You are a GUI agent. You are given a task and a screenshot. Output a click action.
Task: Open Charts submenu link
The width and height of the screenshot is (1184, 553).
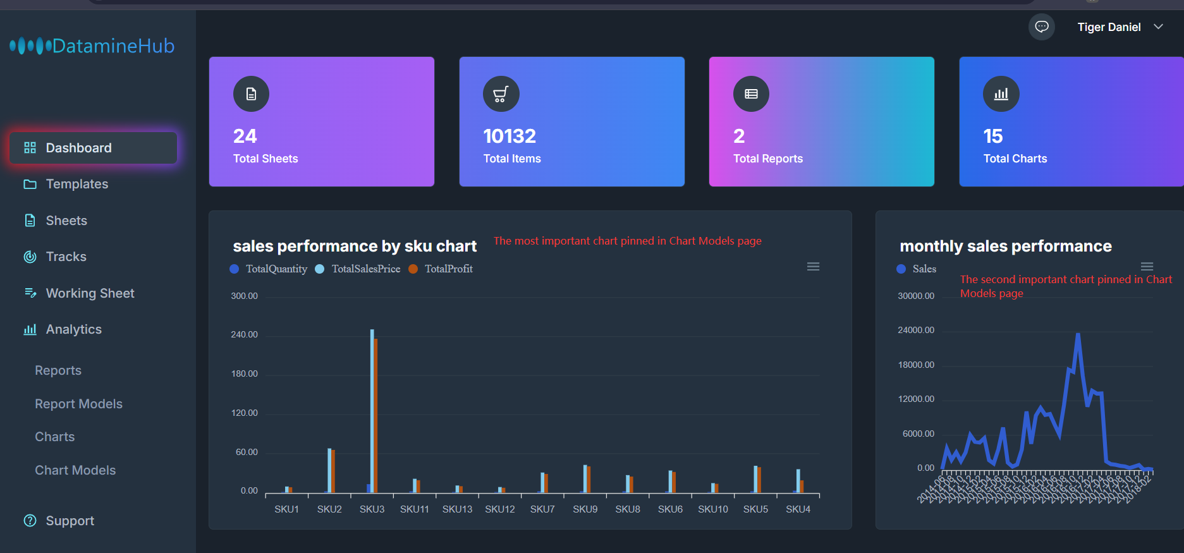(54, 437)
